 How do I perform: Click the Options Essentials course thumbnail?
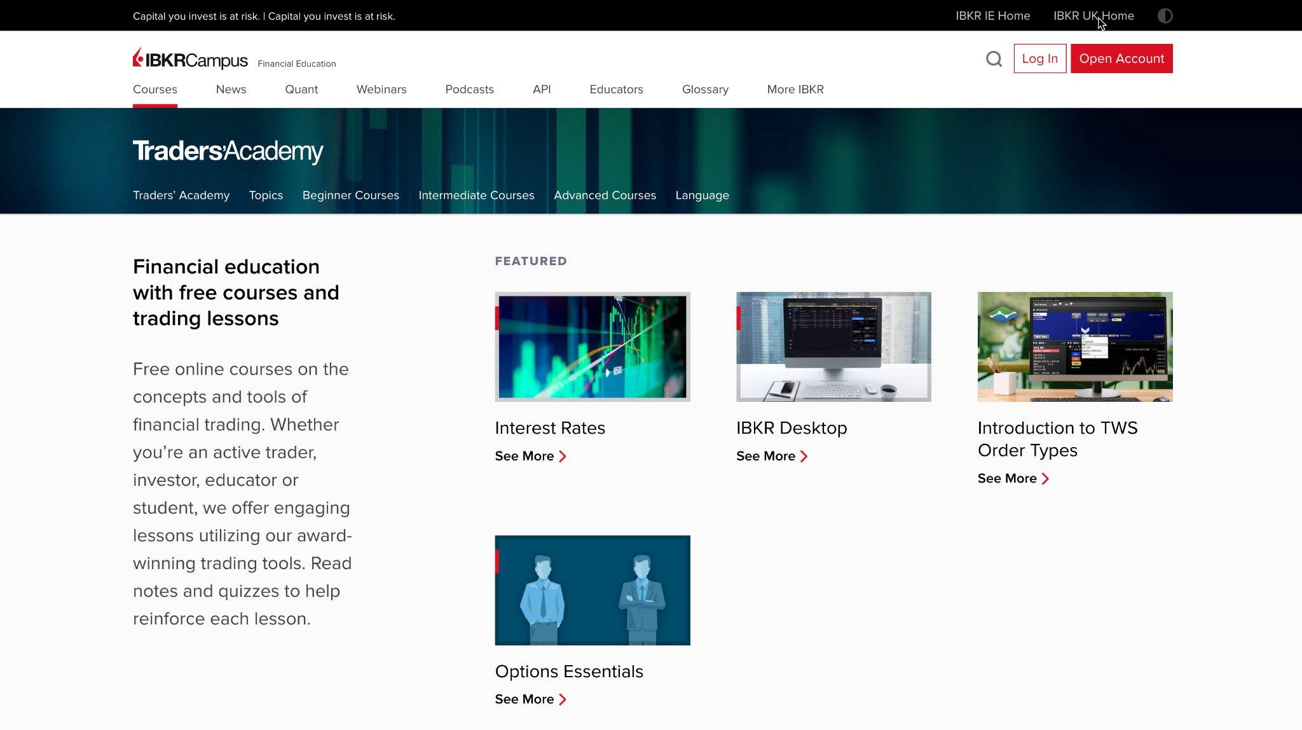click(x=592, y=590)
